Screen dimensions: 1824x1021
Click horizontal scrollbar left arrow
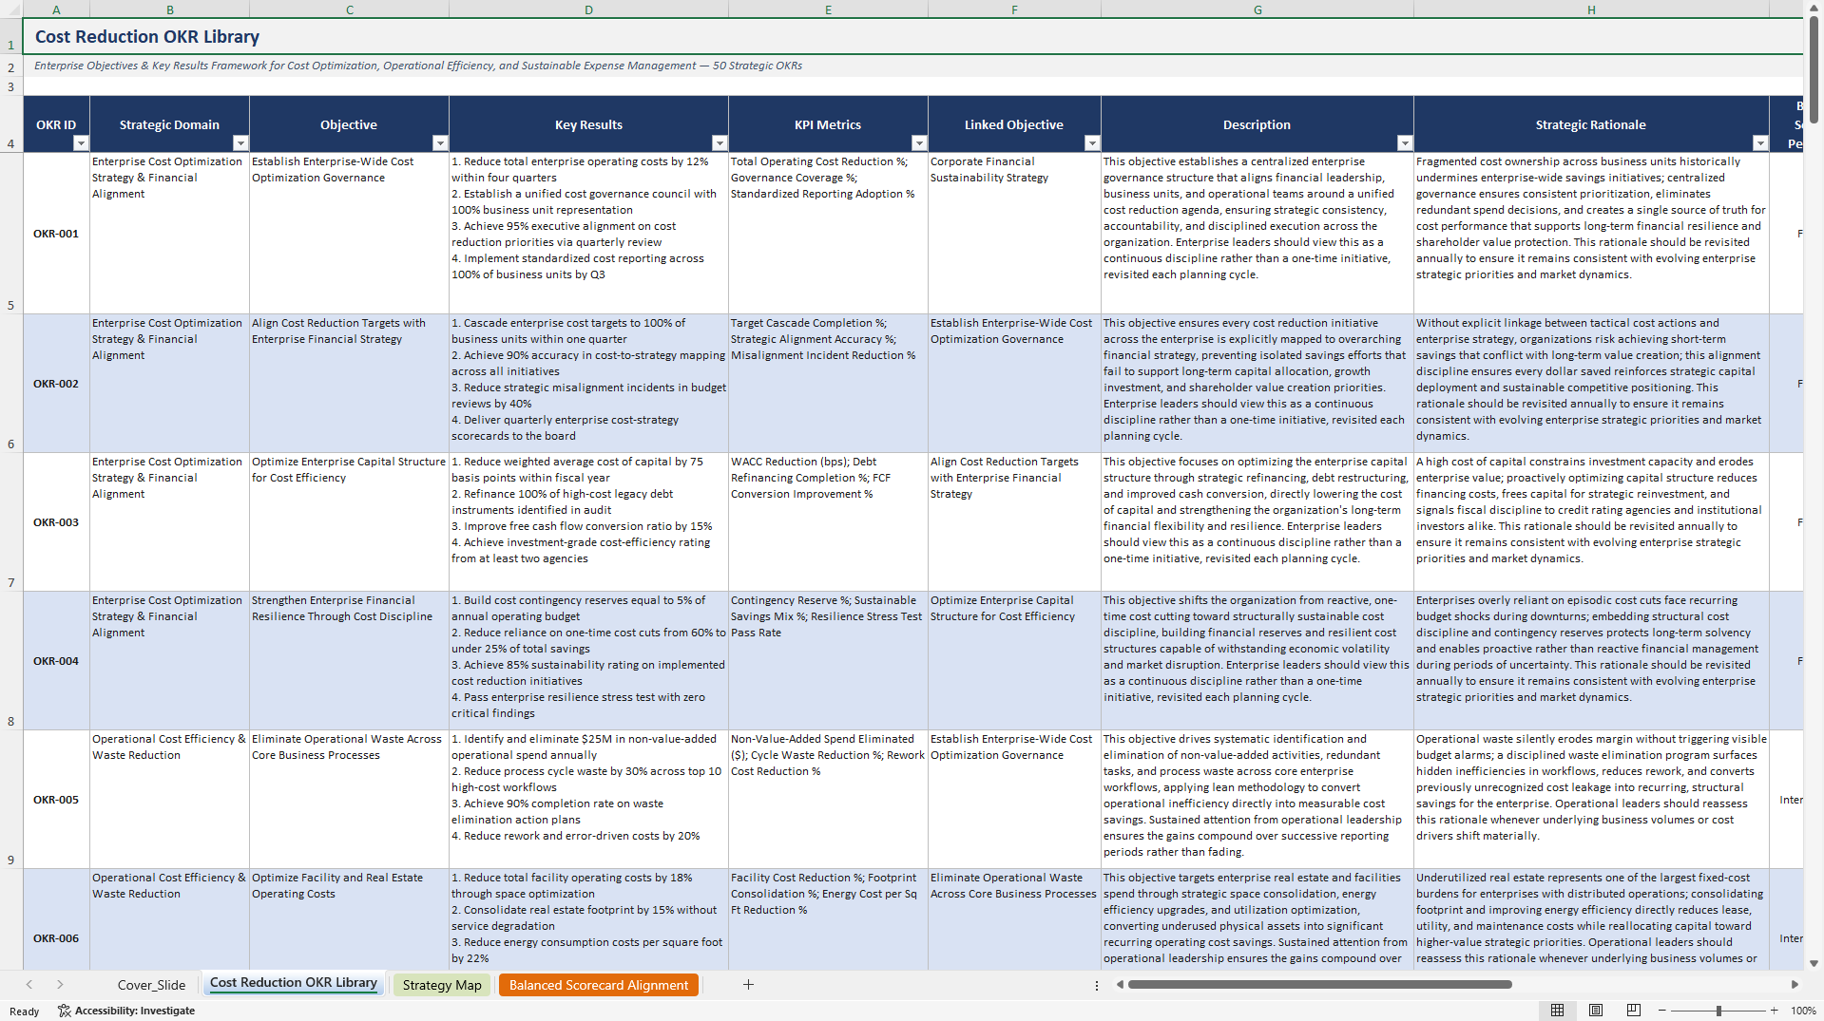(1120, 985)
